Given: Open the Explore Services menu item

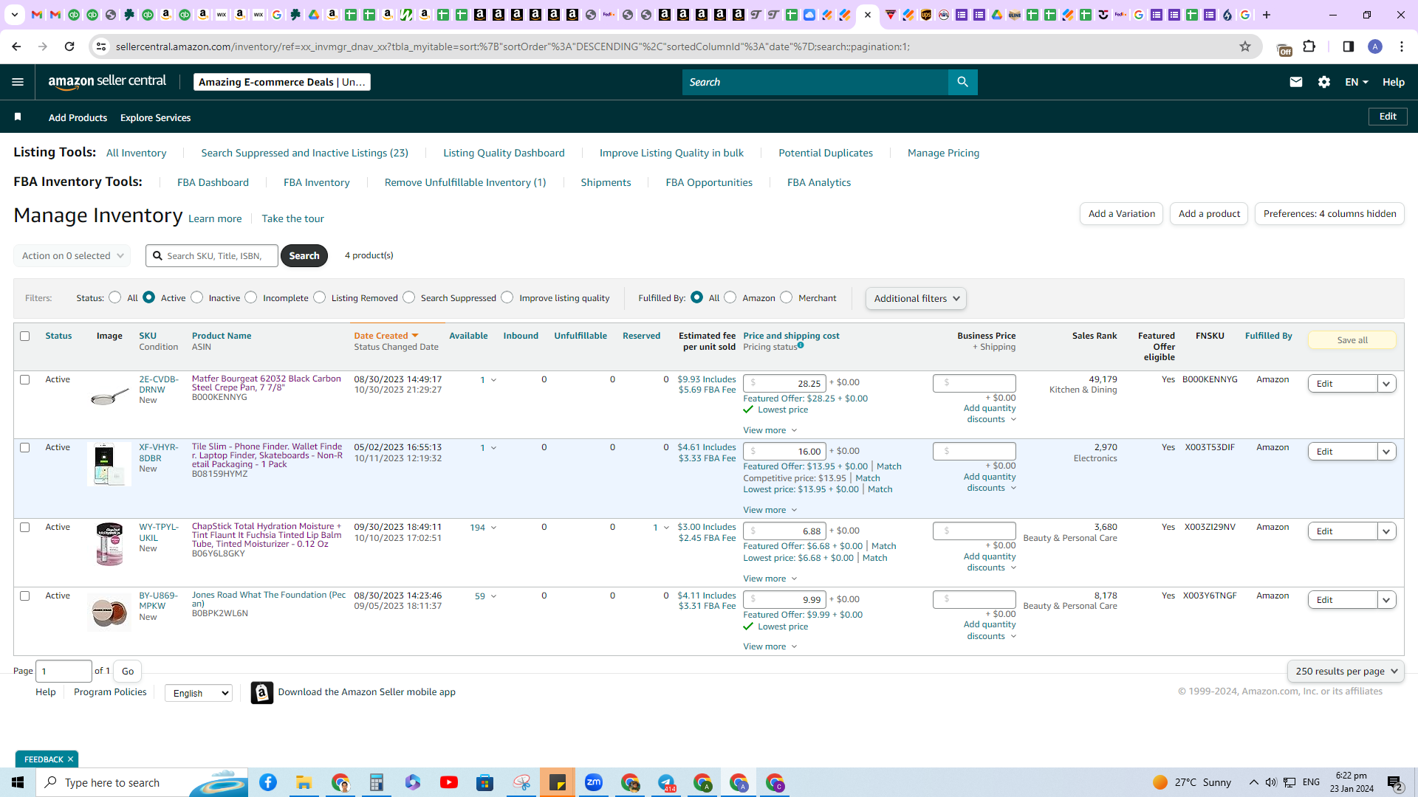Looking at the screenshot, I should [155, 117].
